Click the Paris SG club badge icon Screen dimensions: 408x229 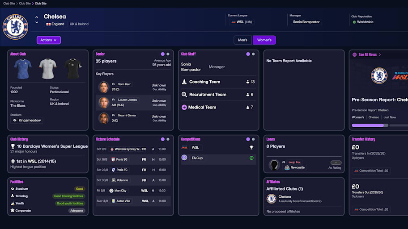pos(113,159)
